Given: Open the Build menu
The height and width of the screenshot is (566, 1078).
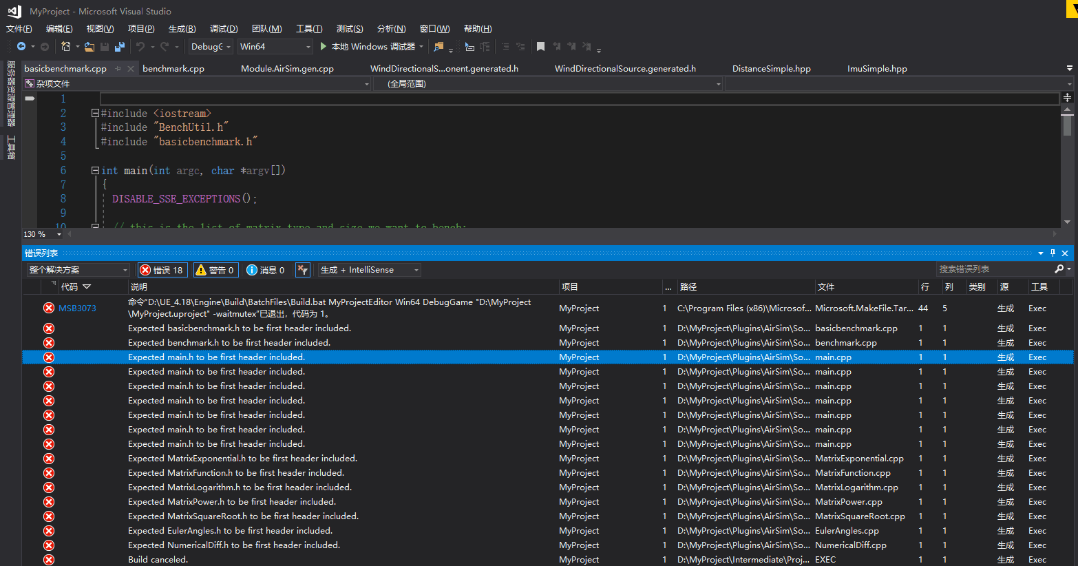Looking at the screenshot, I should 182,29.
